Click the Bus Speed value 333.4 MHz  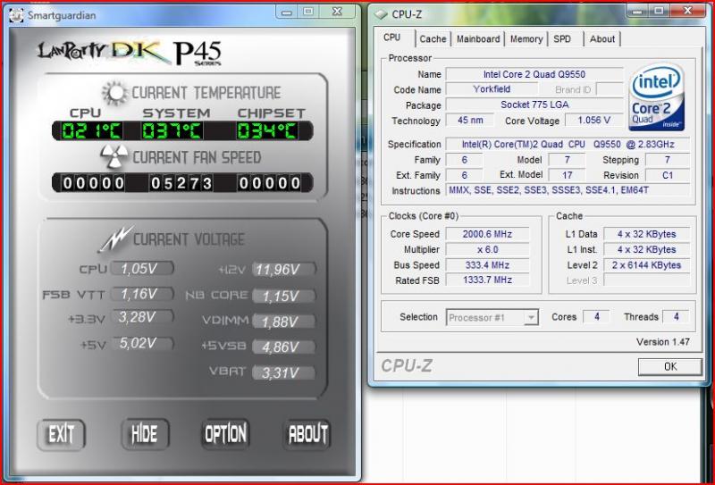click(487, 265)
